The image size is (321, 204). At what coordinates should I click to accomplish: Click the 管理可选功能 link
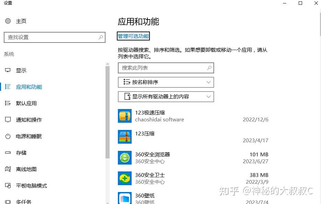[x=133, y=36]
